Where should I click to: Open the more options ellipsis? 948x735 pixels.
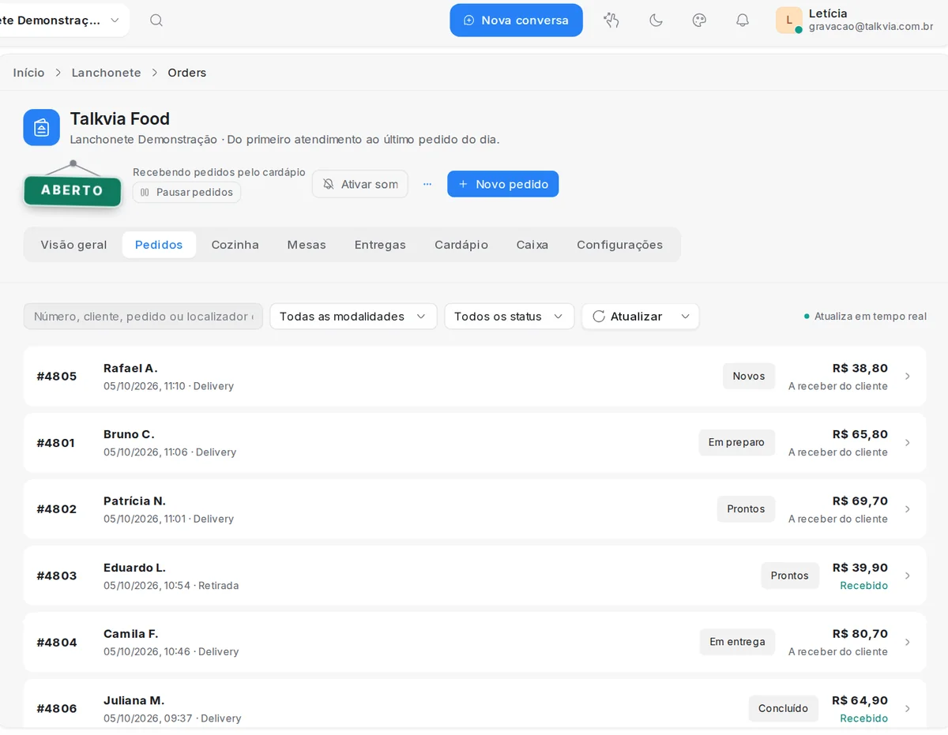click(x=427, y=184)
